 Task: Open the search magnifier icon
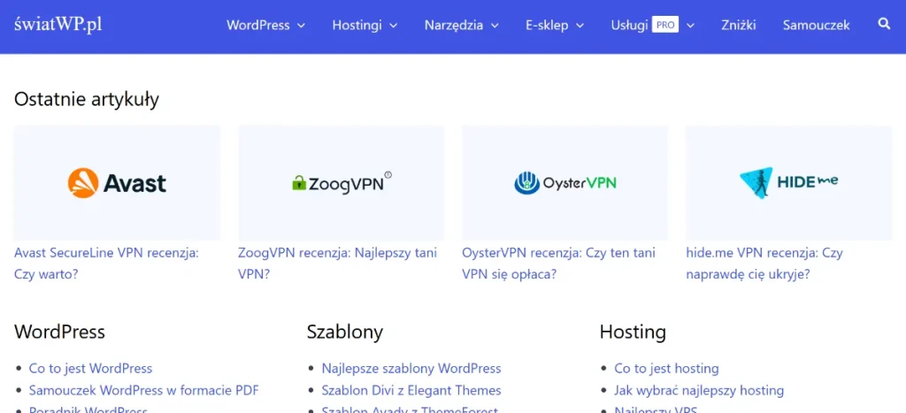click(x=884, y=24)
